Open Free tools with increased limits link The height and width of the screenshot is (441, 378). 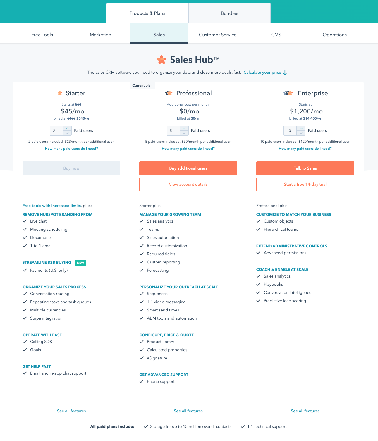pos(52,206)
